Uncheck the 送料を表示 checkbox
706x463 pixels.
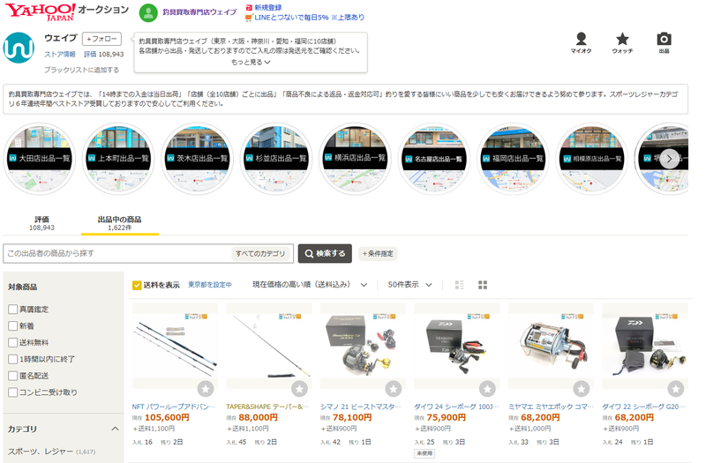click(x=137, y=285)
